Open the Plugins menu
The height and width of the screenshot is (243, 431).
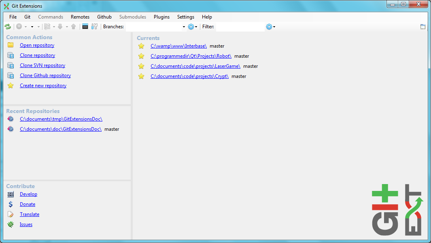(x=161, y=17)
